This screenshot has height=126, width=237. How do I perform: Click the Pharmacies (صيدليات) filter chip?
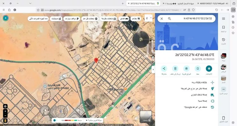pyautogui.click(x=56, y=19)
